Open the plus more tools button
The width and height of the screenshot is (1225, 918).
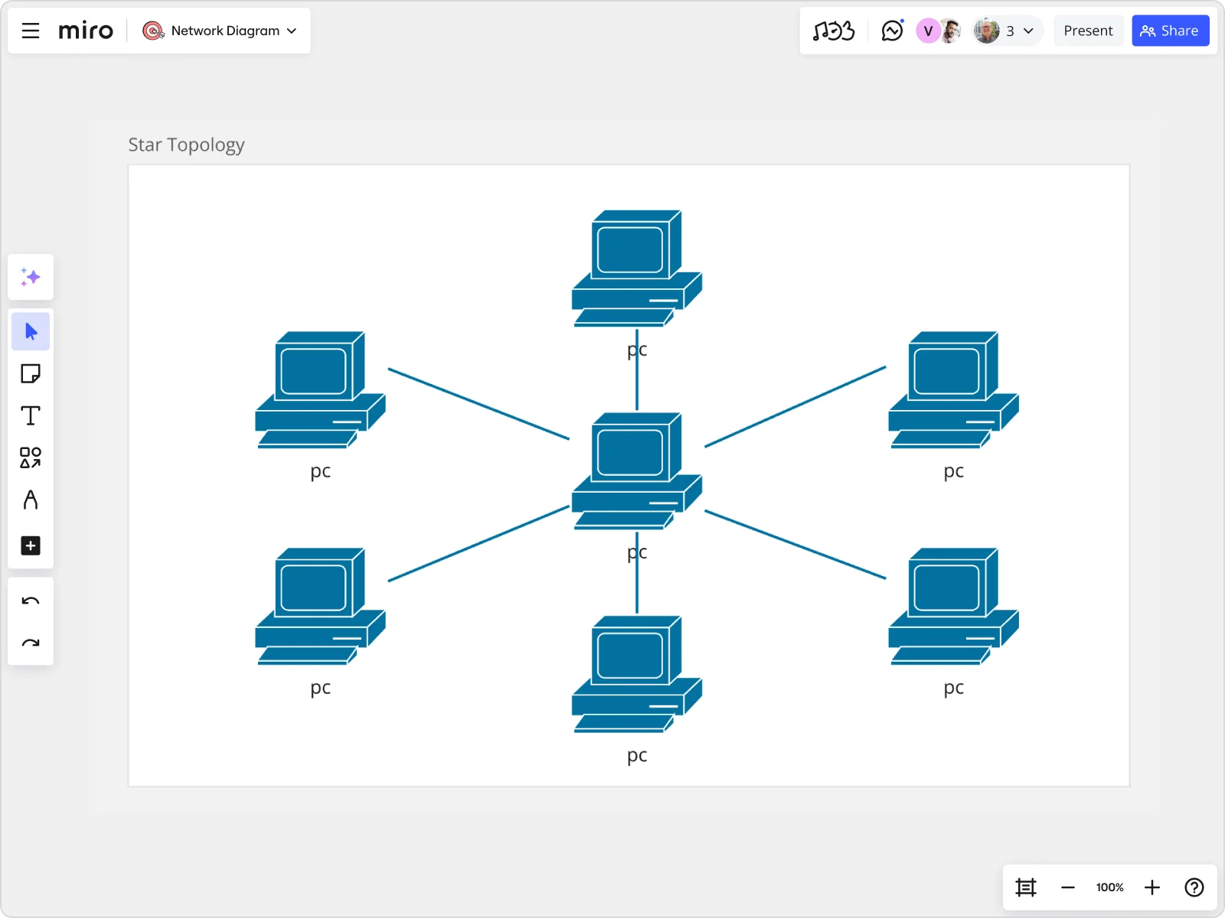click(31, 545)
